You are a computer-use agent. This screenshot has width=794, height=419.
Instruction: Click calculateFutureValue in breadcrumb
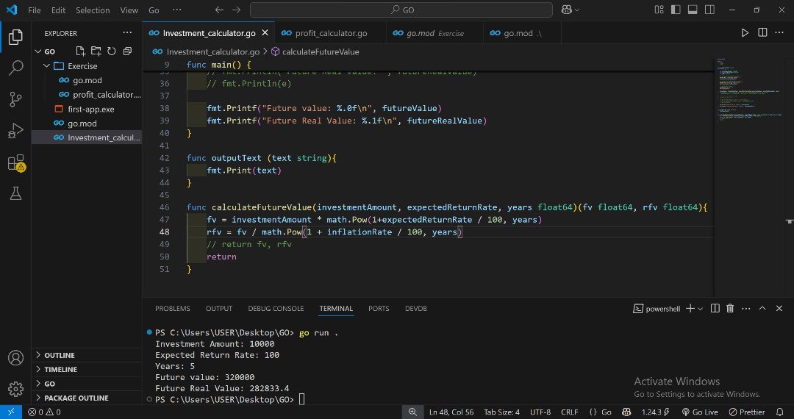(x=315, y=51)
